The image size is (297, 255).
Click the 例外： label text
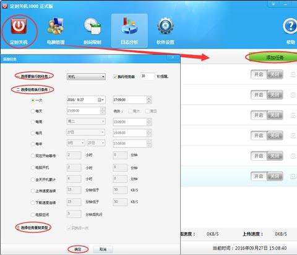pyautogui.click(x=118, y=111)
